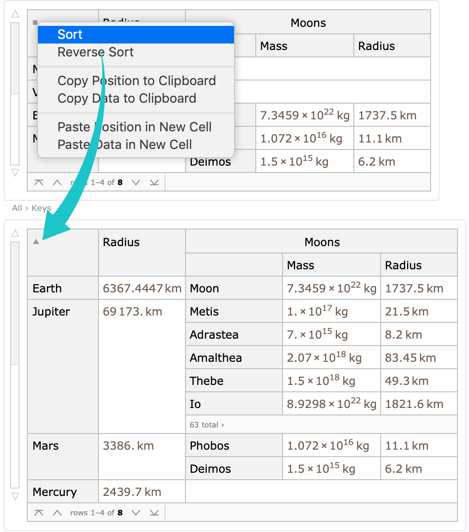This screenshot has height=532, width=469.
Task: Click the Moons header in lower table
Action: pyautogui.click(x=321, y=242)
